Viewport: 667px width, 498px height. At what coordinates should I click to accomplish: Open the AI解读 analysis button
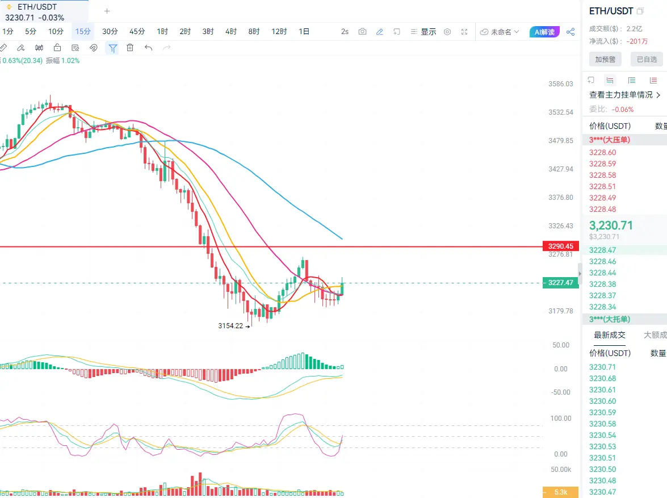click(544, 32)
